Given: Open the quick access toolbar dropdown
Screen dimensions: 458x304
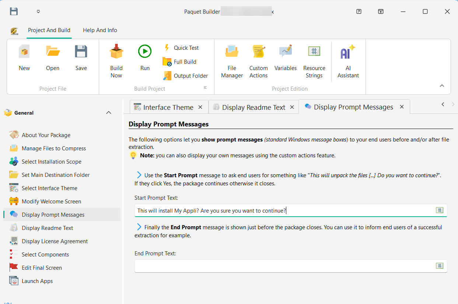Looking at the screenshot, I should pyautogui.click(x=38, y=11).
